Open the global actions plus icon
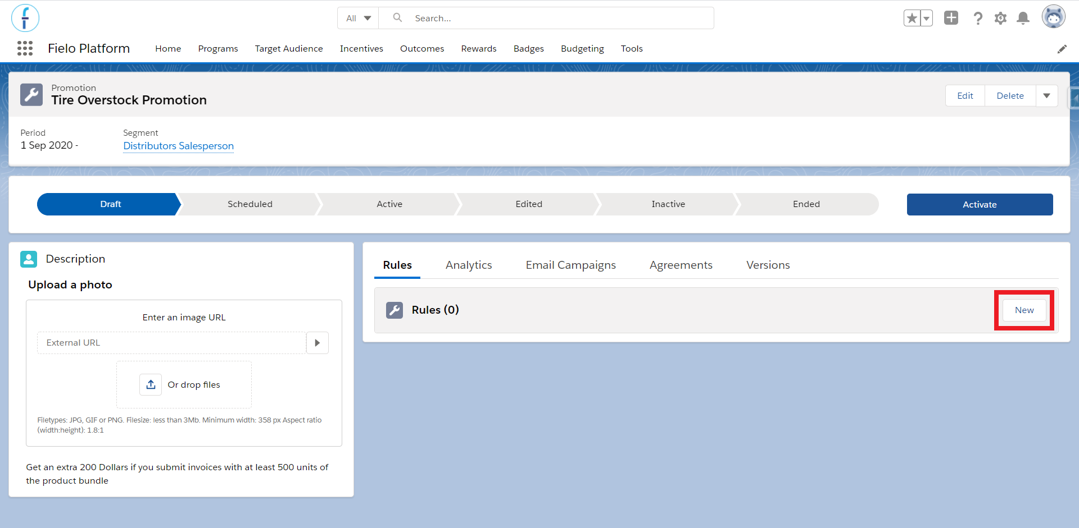This screenshot has height=528, width=1079. (x=951, y=18)
